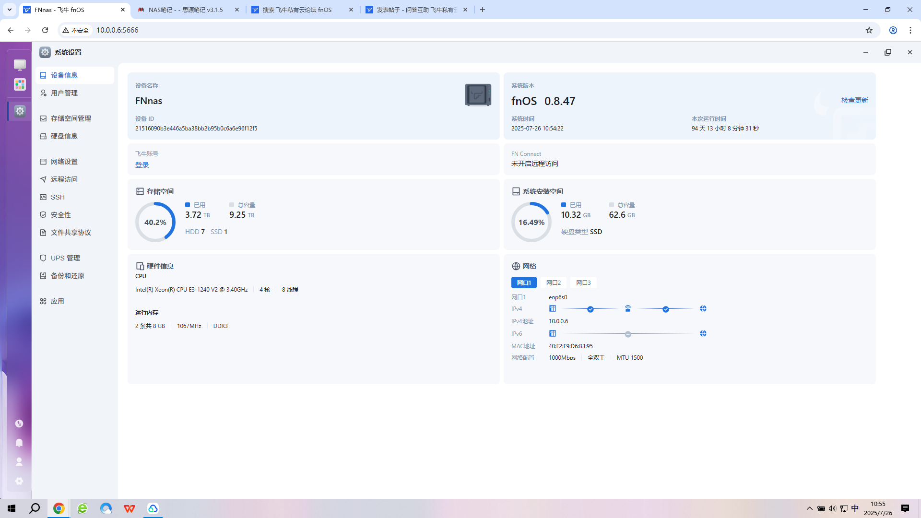The width and height of the screenshot is (921, 518).
Task: Bookmark this page with the star icon
Action: coord(869,30)
